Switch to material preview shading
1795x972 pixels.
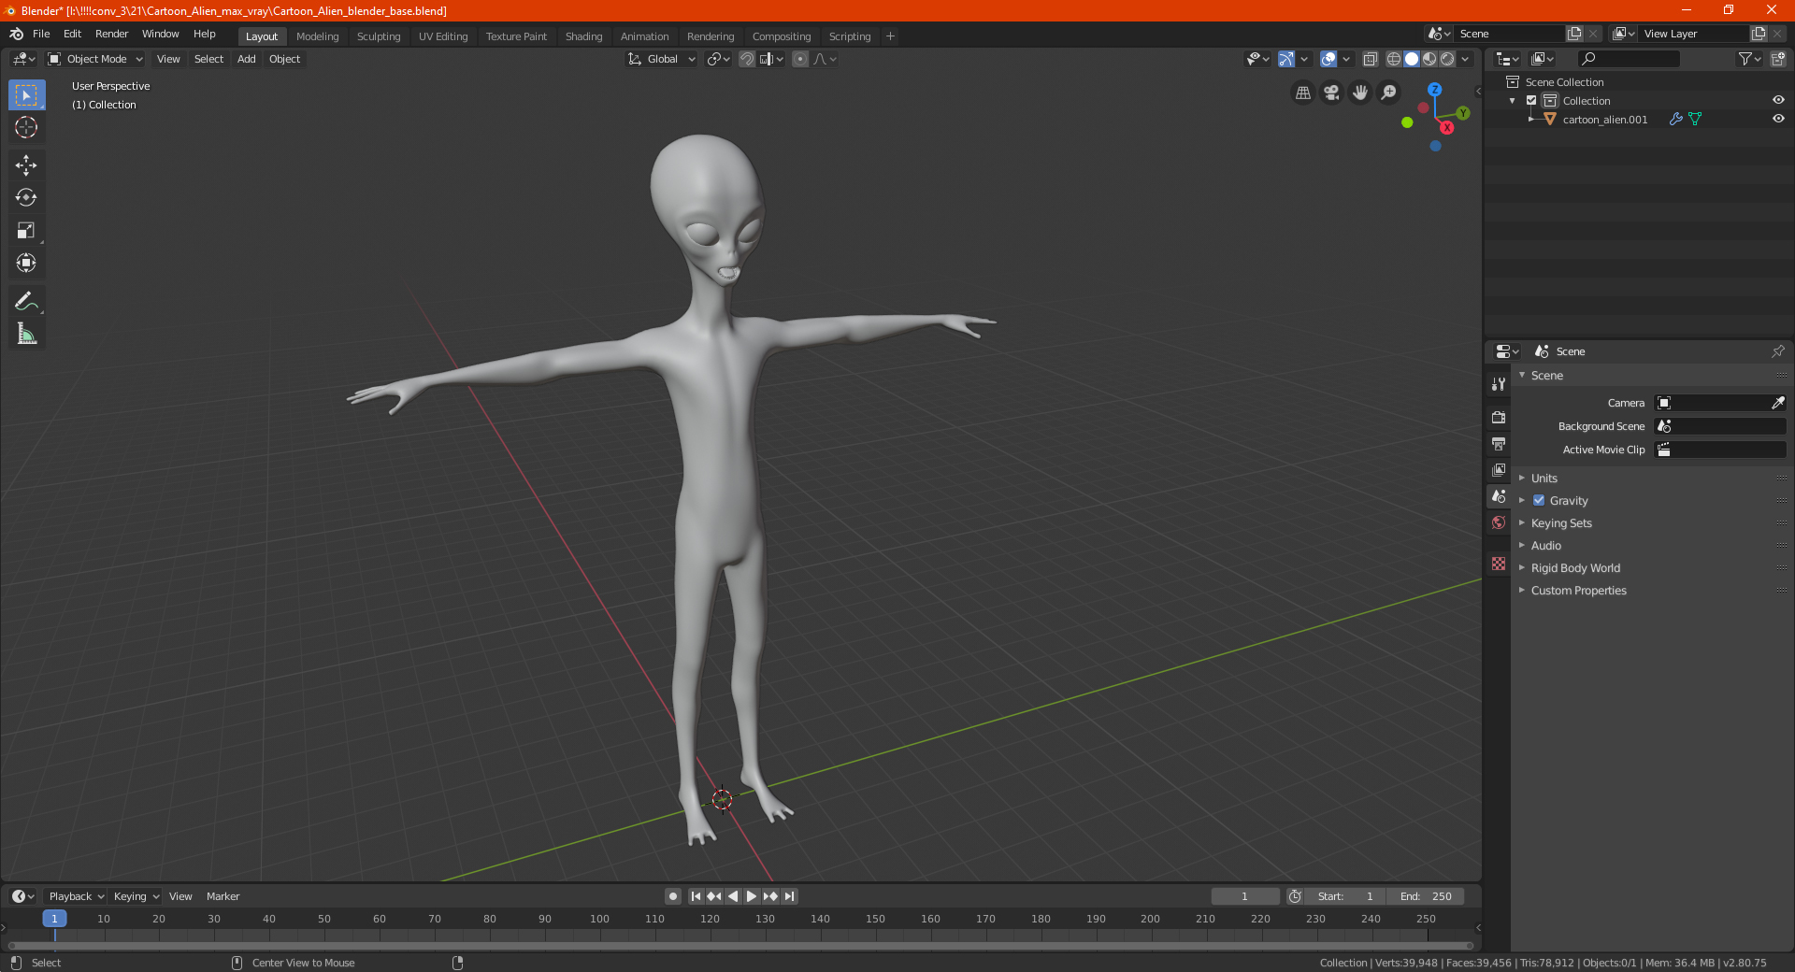[1429, 59]
